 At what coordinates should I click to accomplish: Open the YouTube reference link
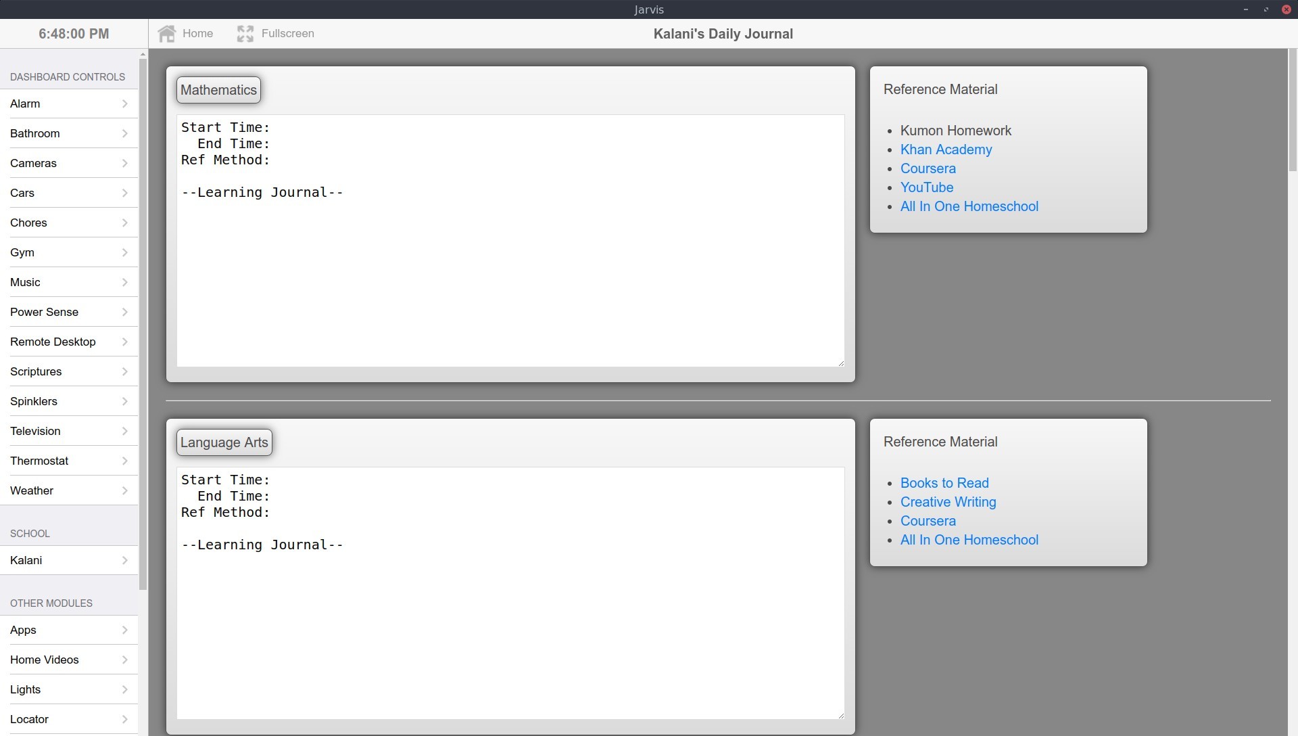926,187
